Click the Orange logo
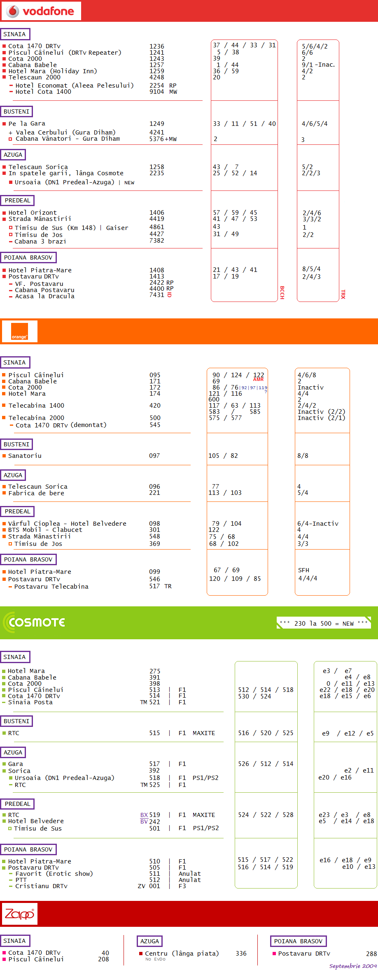Image resolution: width=378 pixels, height=970 pixels. pyautogui.click(x=19, y=331)
